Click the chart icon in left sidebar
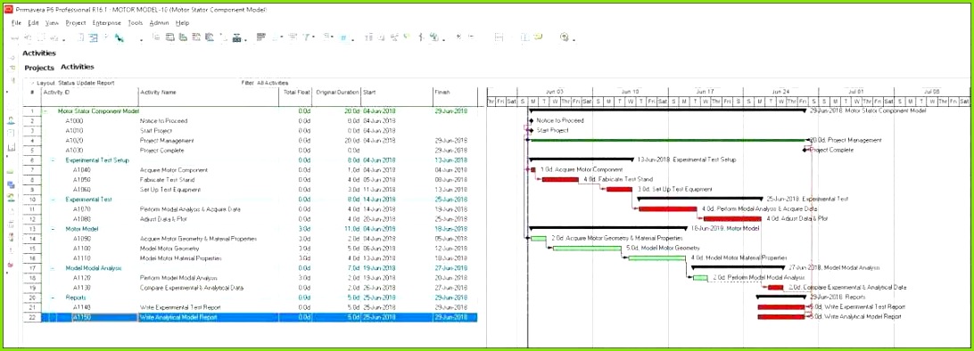The width and height of the screenshot is (974, 351). pos(11,148)
